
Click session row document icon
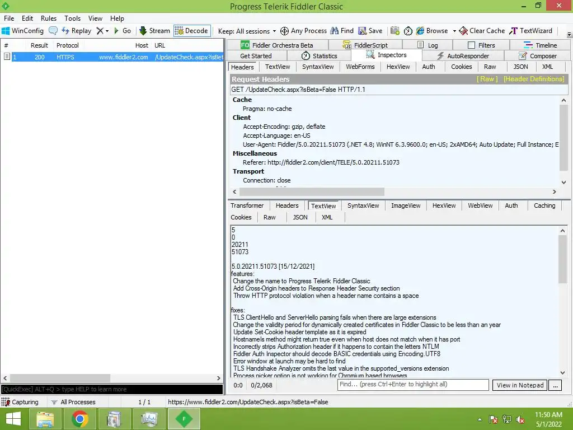click(7, 57)
